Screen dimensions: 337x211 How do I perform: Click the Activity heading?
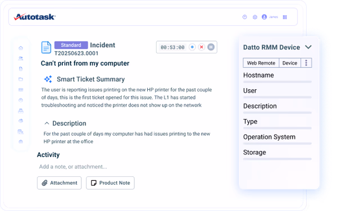click(x=48, y=155)
